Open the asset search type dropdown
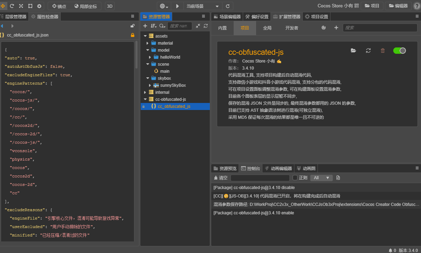This screenshot has width=421, height=253. (x=162, y=26)
